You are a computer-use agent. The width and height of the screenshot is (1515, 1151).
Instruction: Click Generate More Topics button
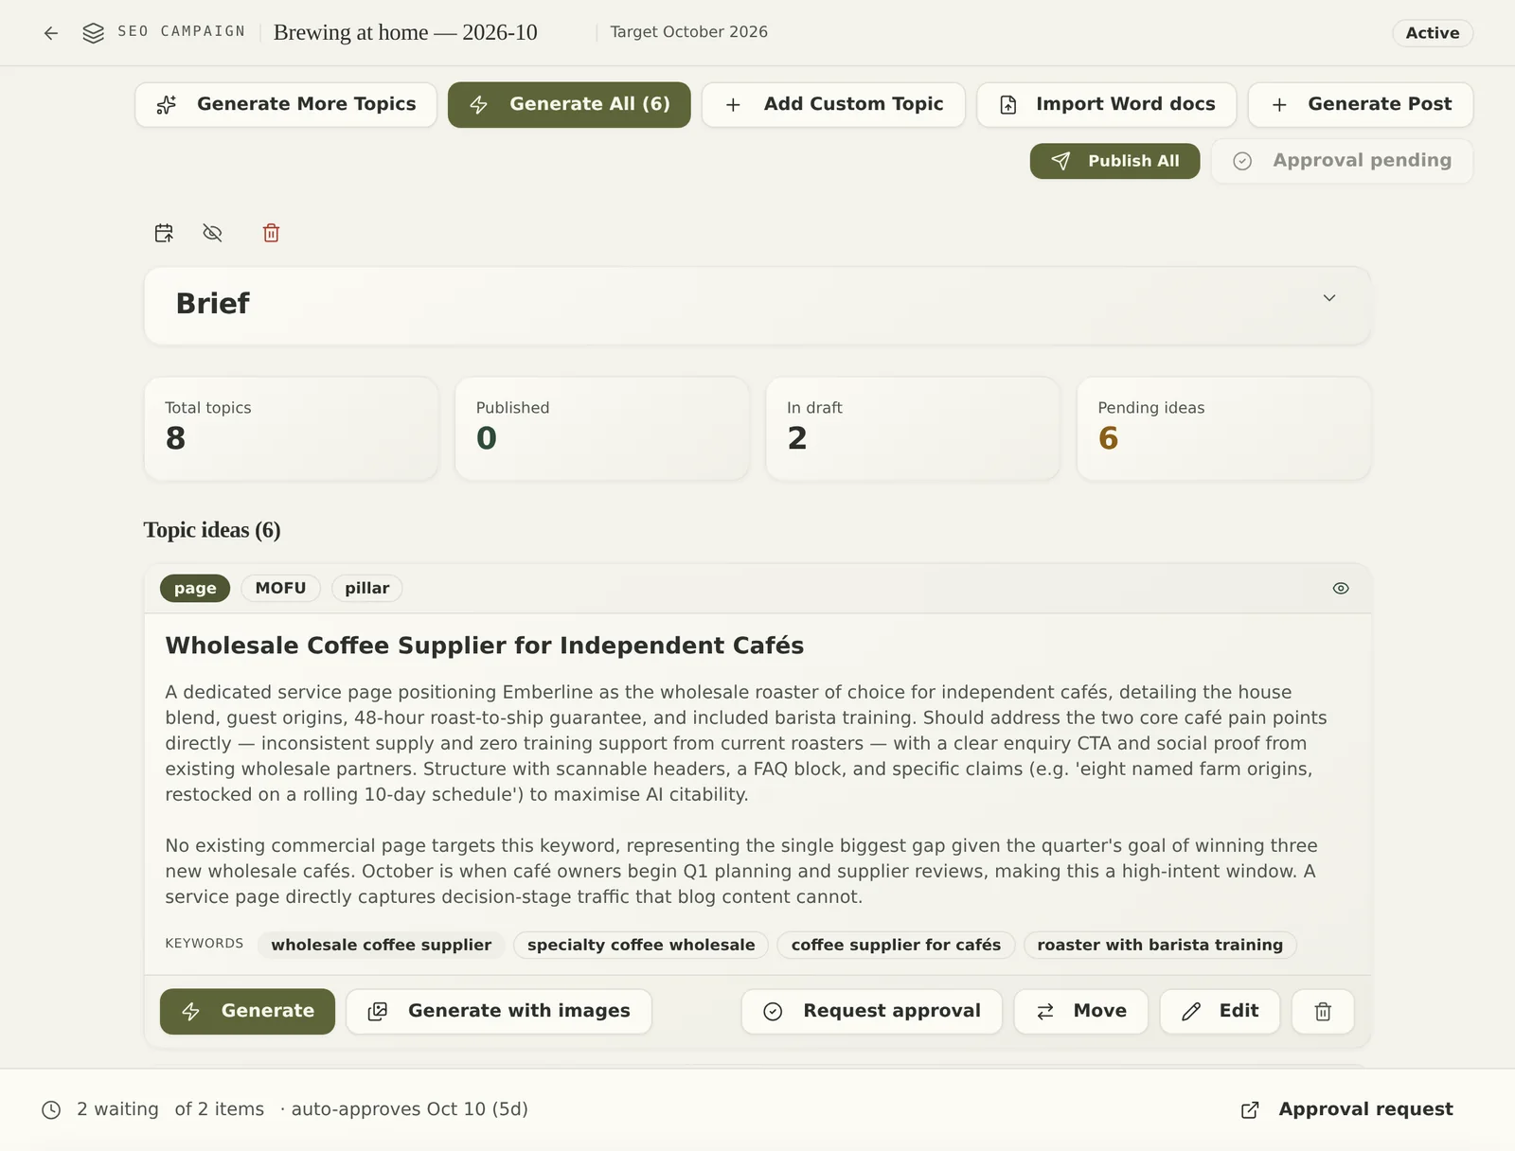[286, 104]
